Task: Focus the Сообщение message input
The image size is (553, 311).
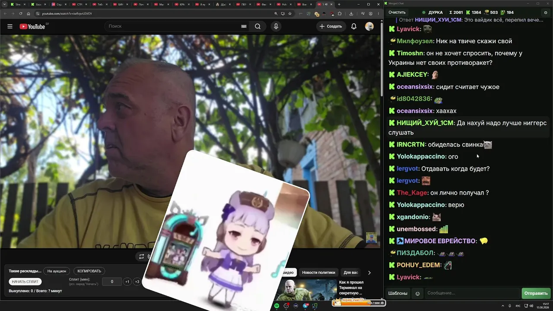Action: tap(472, 293)
